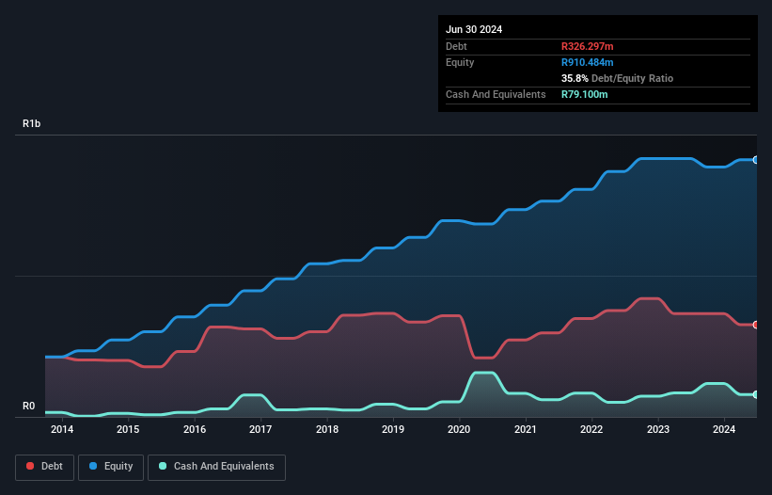Click the 2015 x-axis label

tap(128, 429)
